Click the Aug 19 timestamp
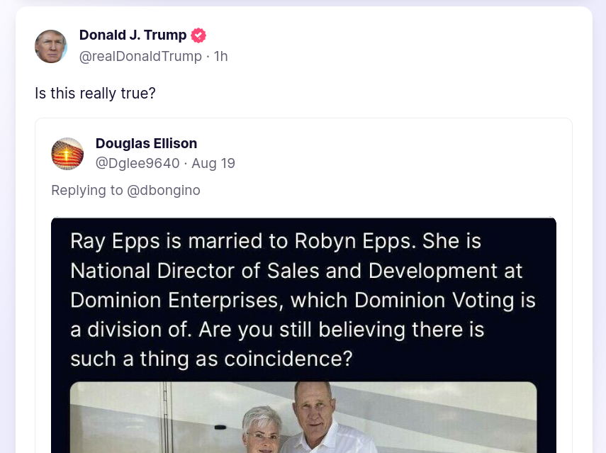Screen dimensions: 606x453 213,164
